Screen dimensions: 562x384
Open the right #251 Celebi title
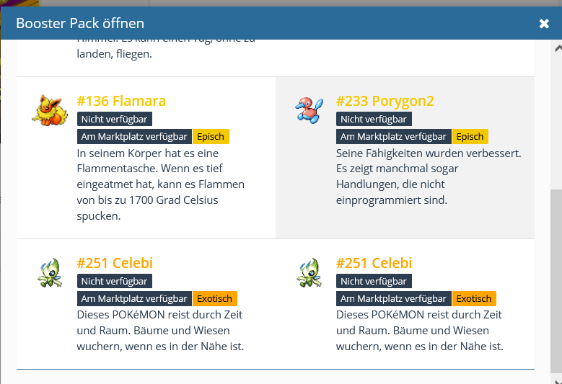(374, 263)
